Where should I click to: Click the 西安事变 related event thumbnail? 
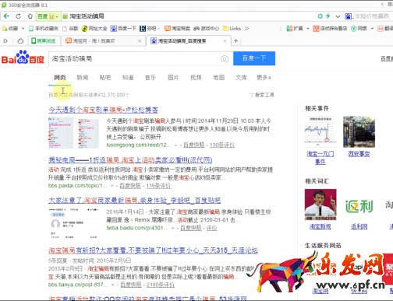[359, 131]
